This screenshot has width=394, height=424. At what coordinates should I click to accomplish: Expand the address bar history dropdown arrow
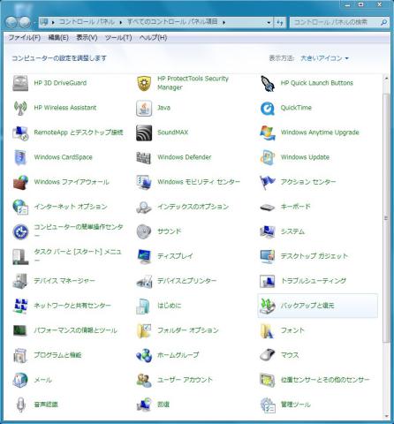coord(269,22)
